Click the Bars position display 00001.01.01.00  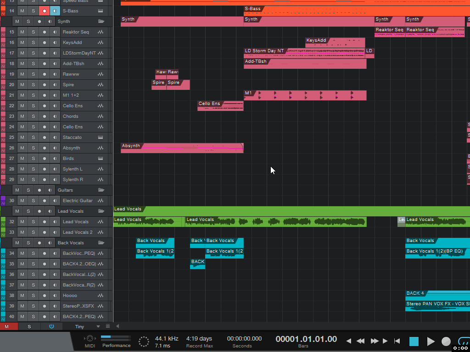(x=306, y=339)
